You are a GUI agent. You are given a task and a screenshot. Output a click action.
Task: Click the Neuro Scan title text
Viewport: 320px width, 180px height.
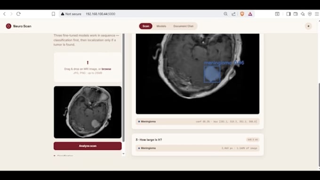22,26
